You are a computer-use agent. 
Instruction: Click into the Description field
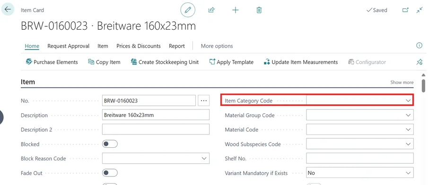tap(156, 115)
